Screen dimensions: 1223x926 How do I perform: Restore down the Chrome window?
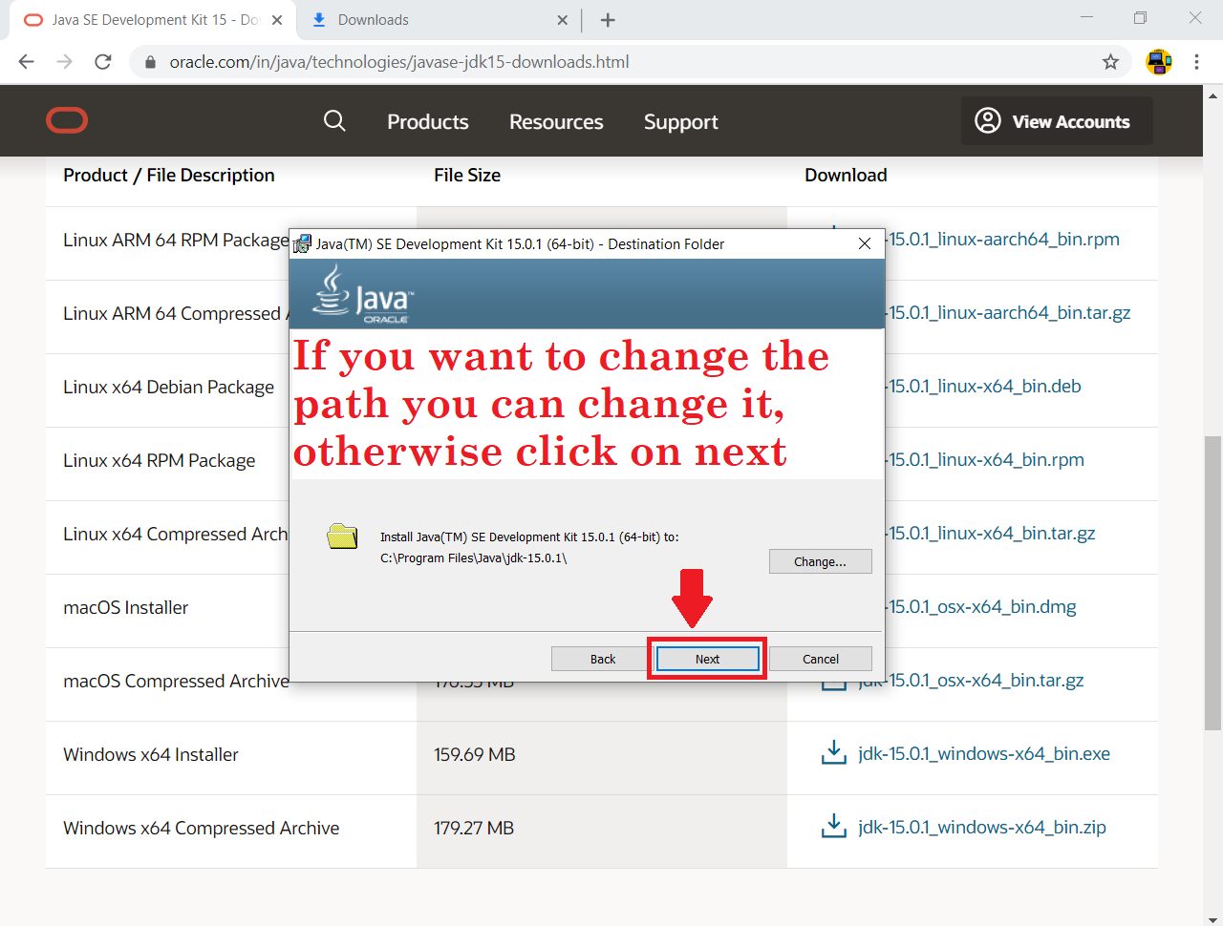1140,17
